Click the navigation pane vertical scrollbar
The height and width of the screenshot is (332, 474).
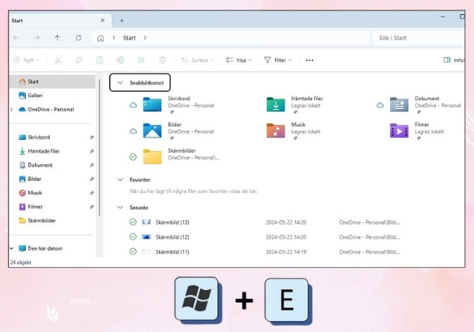[100, 148]
